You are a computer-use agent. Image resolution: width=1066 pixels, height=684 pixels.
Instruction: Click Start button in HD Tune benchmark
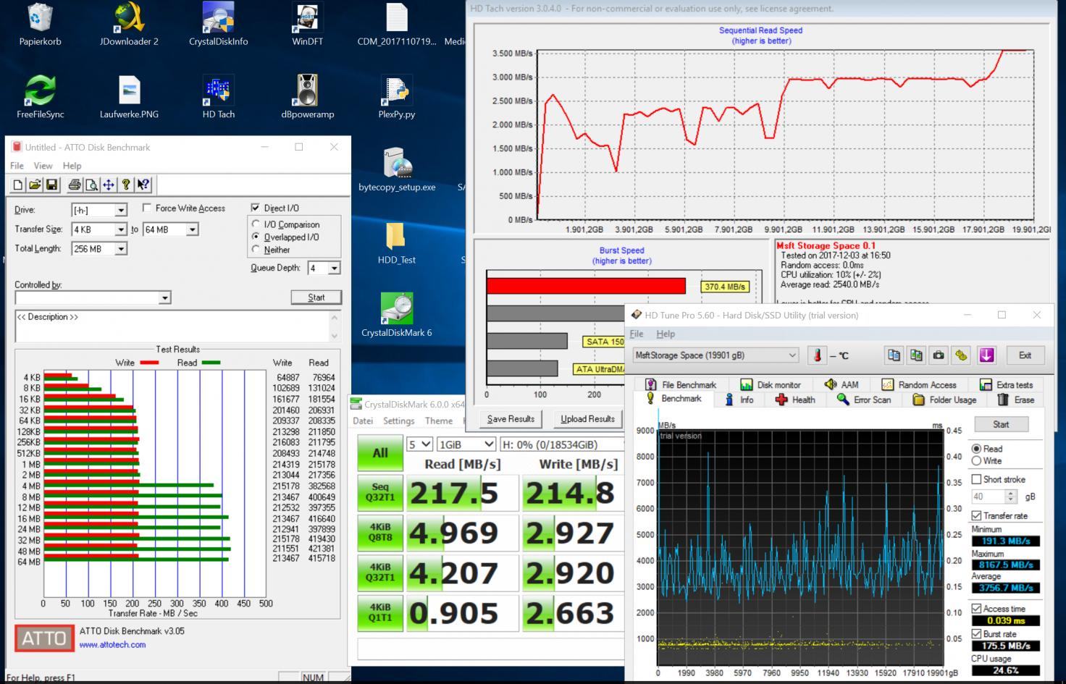[1001, 425]
